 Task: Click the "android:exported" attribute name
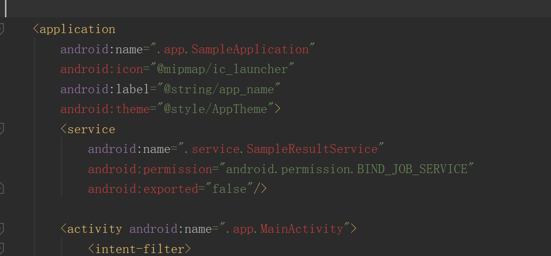143,189
